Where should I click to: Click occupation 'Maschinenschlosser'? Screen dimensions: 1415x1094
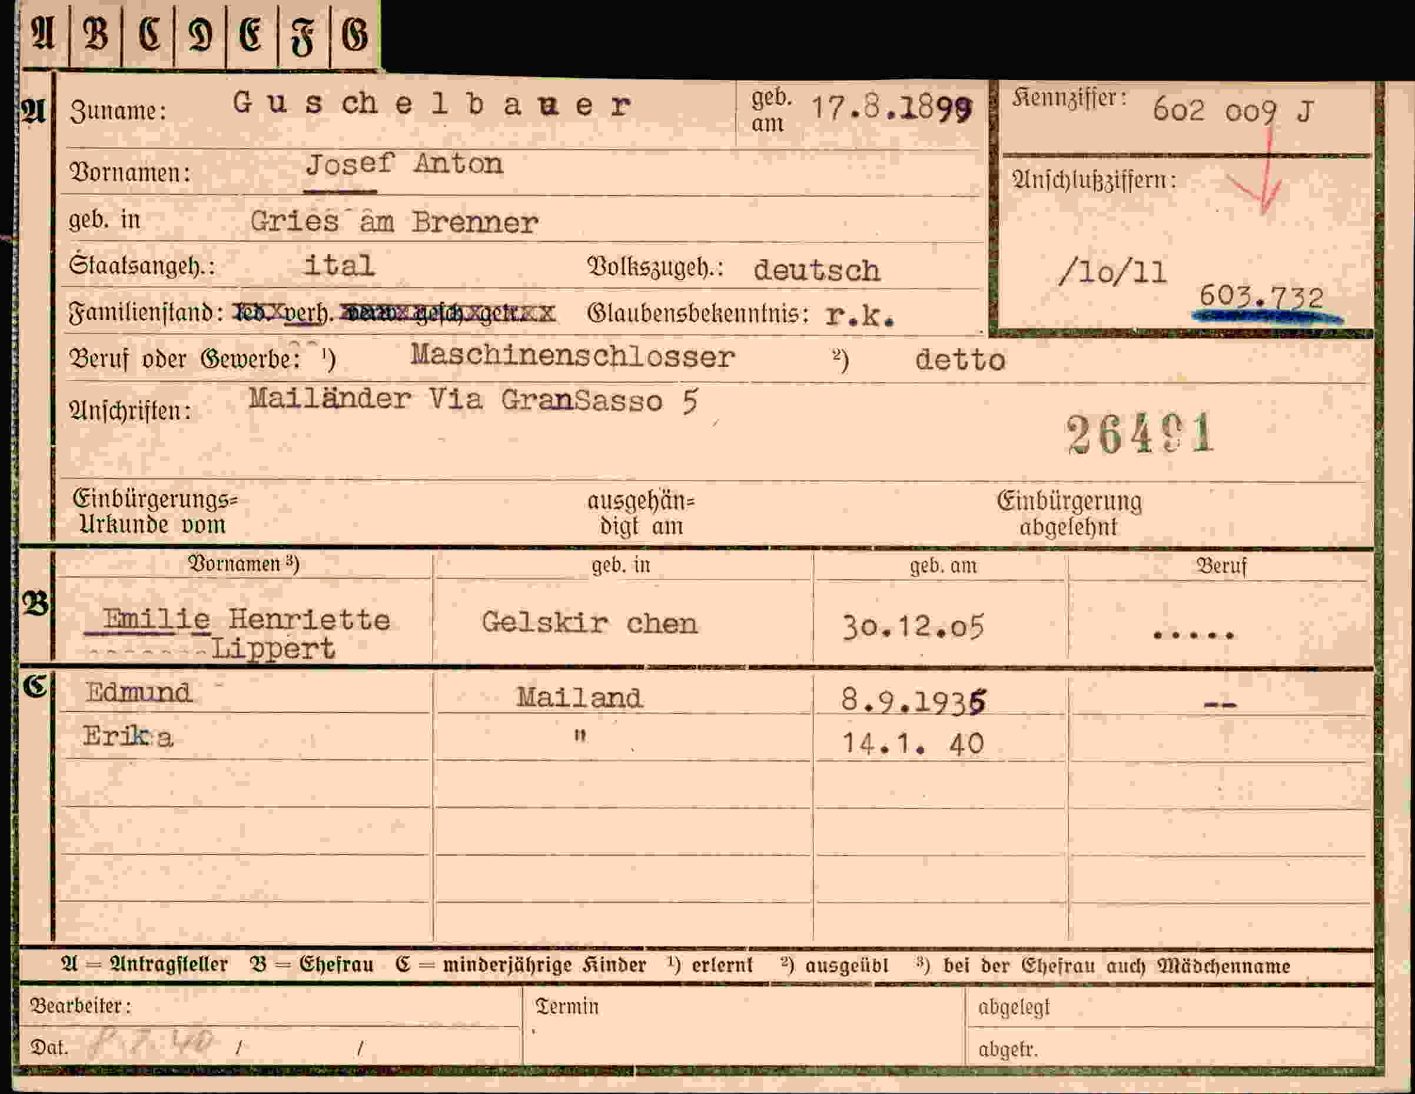pyautogui.click(x=573, y=356)
